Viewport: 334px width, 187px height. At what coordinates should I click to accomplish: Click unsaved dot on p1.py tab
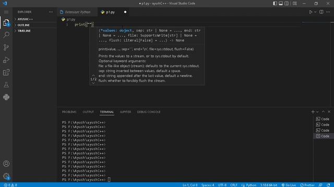point(125,12)
